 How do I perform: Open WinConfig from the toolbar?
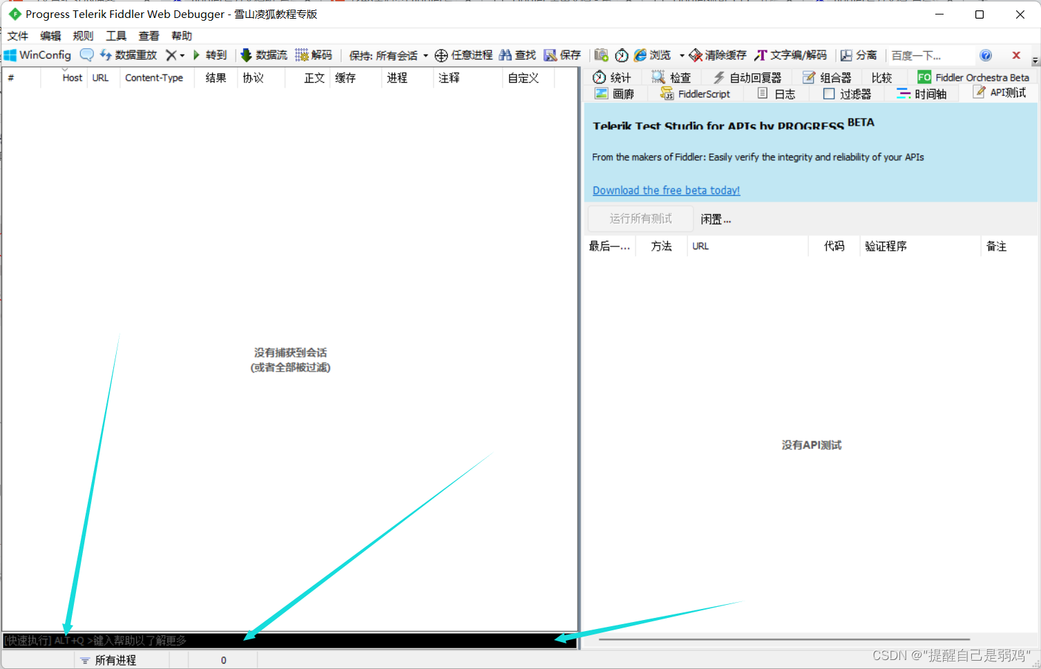click(38, 55)
